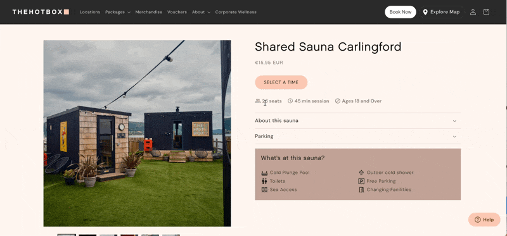The width and height of the screenshot is (507, 236).
Task: Click the "Cold Plunge Pool" text
Action: coord(290,173)
